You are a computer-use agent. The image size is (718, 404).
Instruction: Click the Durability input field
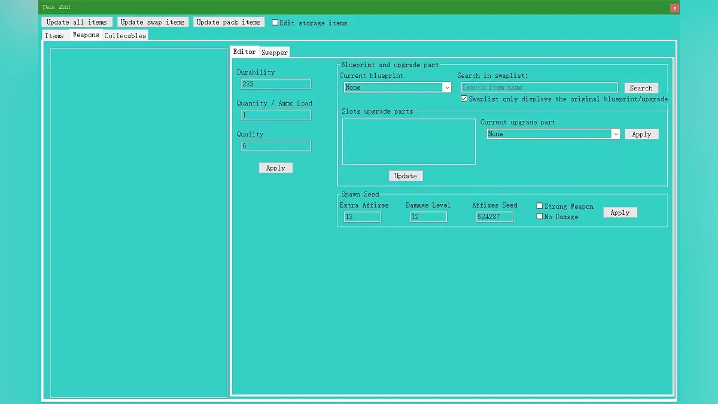click(x=276, y=84)
